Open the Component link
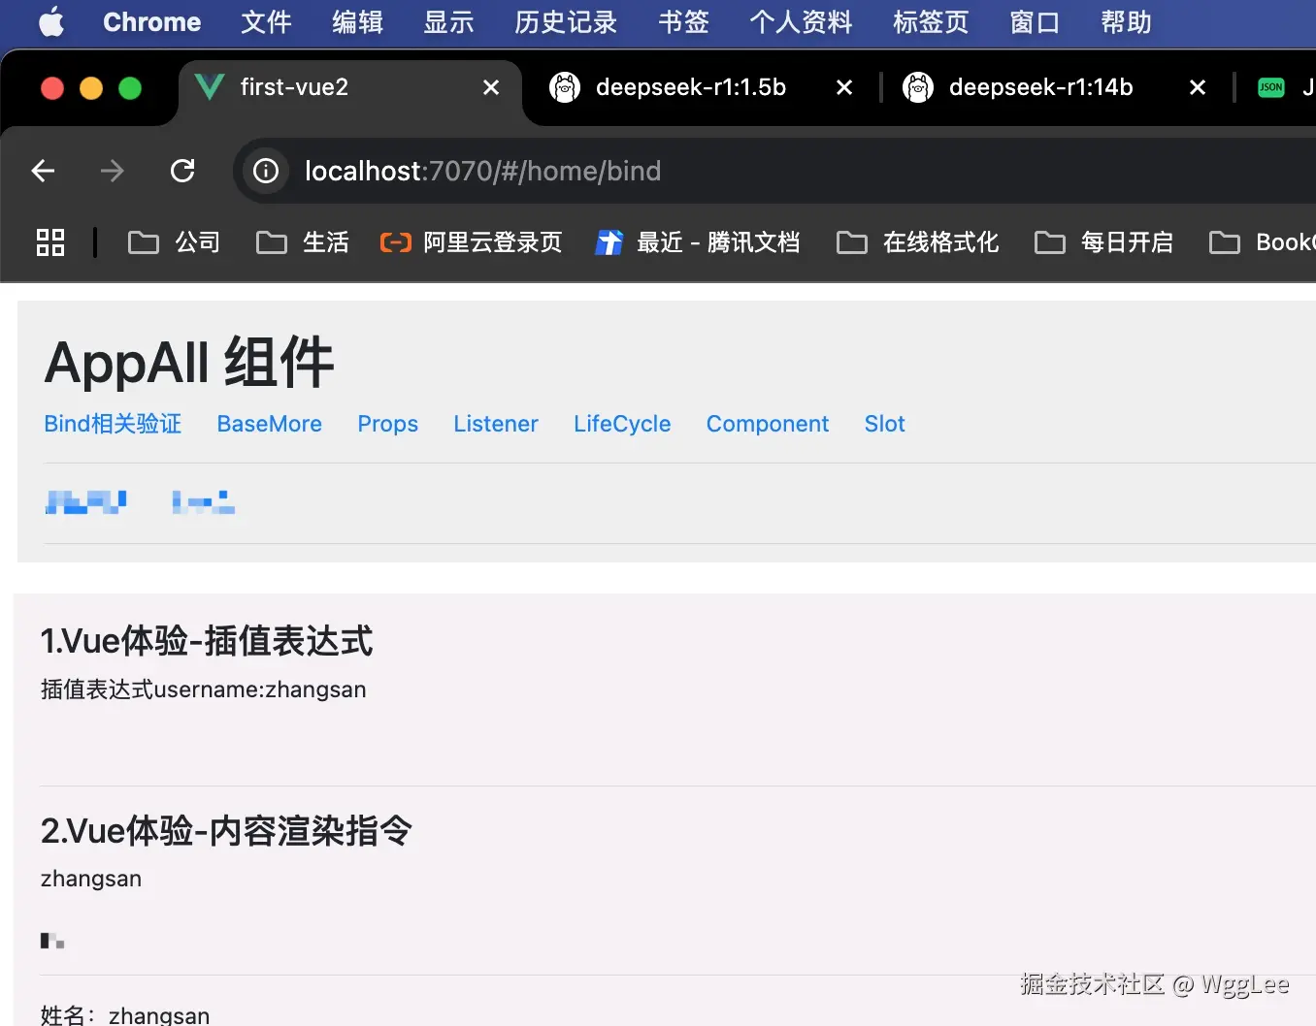 click(767, 424)
